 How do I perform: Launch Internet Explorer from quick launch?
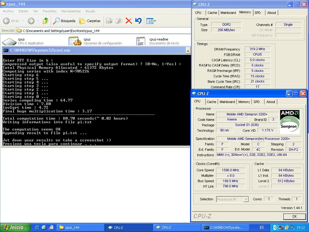(x=37, y=227)
